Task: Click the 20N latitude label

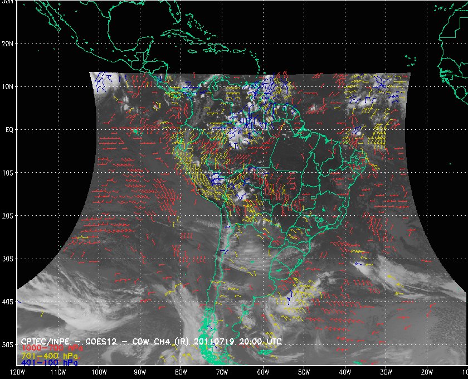Action: pyautogui.click(x=7, y=44)
